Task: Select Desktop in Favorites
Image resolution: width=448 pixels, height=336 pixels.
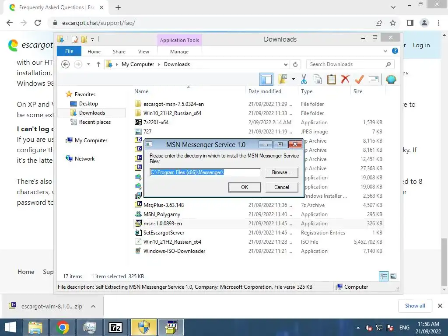Action: click(88, 104)
